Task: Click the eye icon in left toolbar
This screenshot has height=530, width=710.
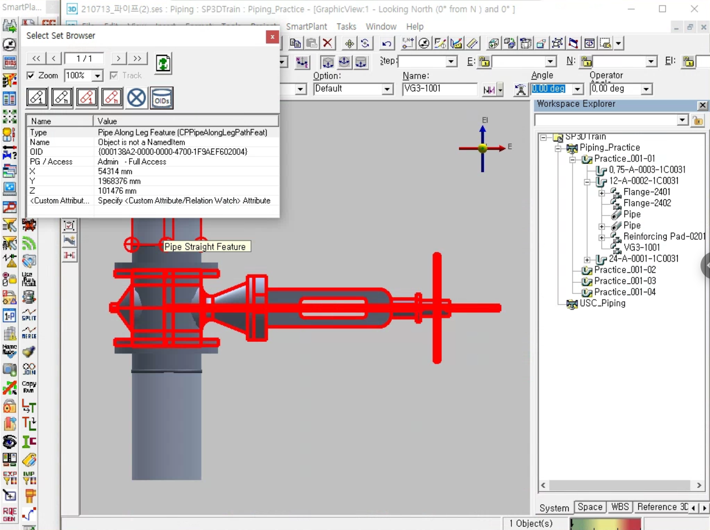Action: click(x=9, y=442)
